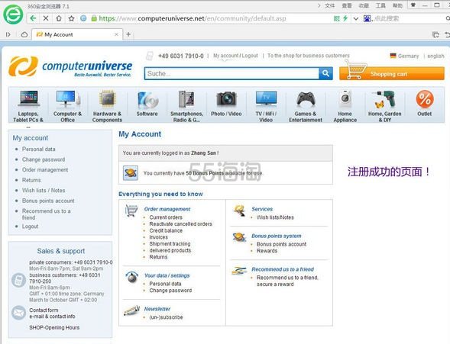Screen dimensions: 450x344
Task: Click the Bonus points system icon
Action: (x=239, y=237)
